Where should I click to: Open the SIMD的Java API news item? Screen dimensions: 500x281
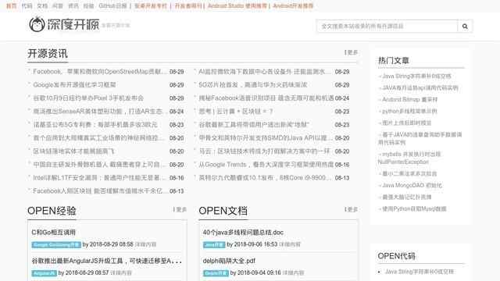coord(265,138)
